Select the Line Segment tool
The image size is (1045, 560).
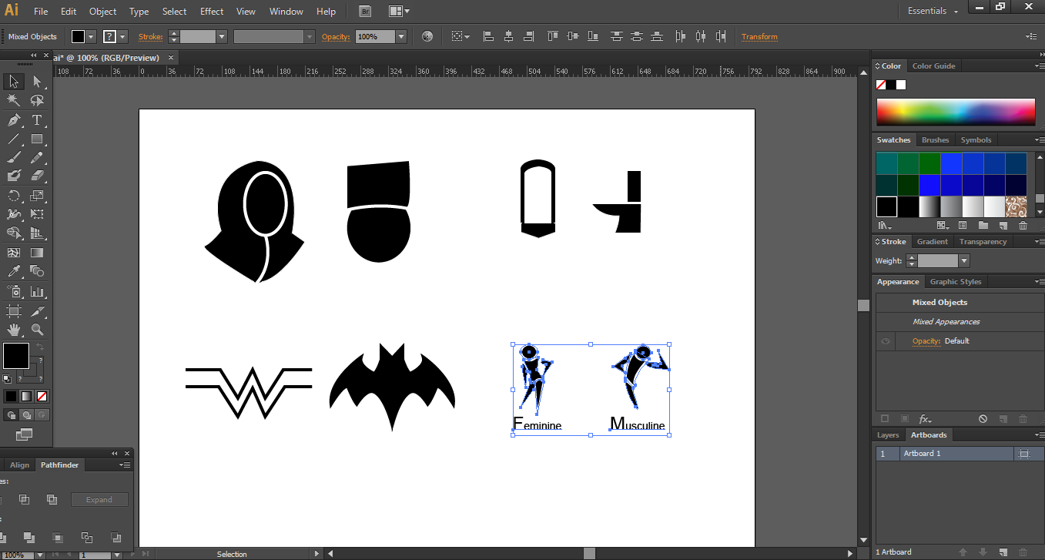(14, 139)
